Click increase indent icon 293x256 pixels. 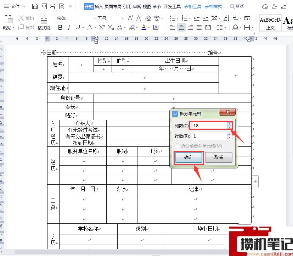click(x=205, y=18)
